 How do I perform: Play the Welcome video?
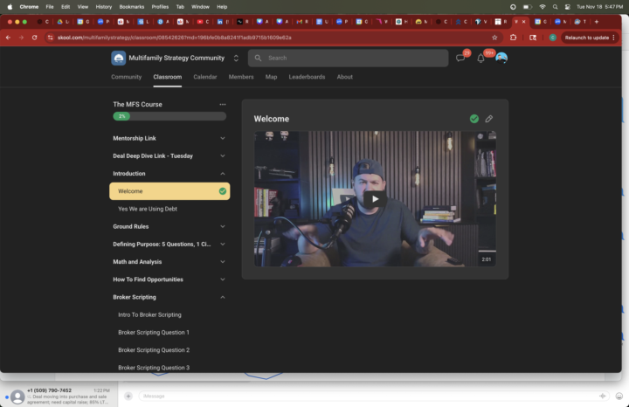tap(375, 198)
